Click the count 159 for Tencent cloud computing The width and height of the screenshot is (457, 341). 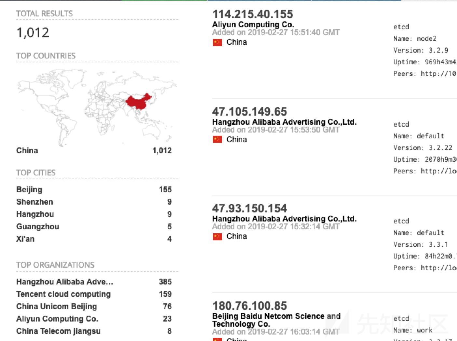coord(165,294)
